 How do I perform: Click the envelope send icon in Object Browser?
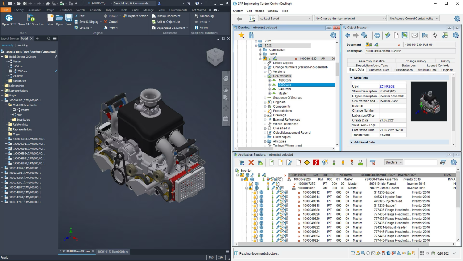coord(415,36)
